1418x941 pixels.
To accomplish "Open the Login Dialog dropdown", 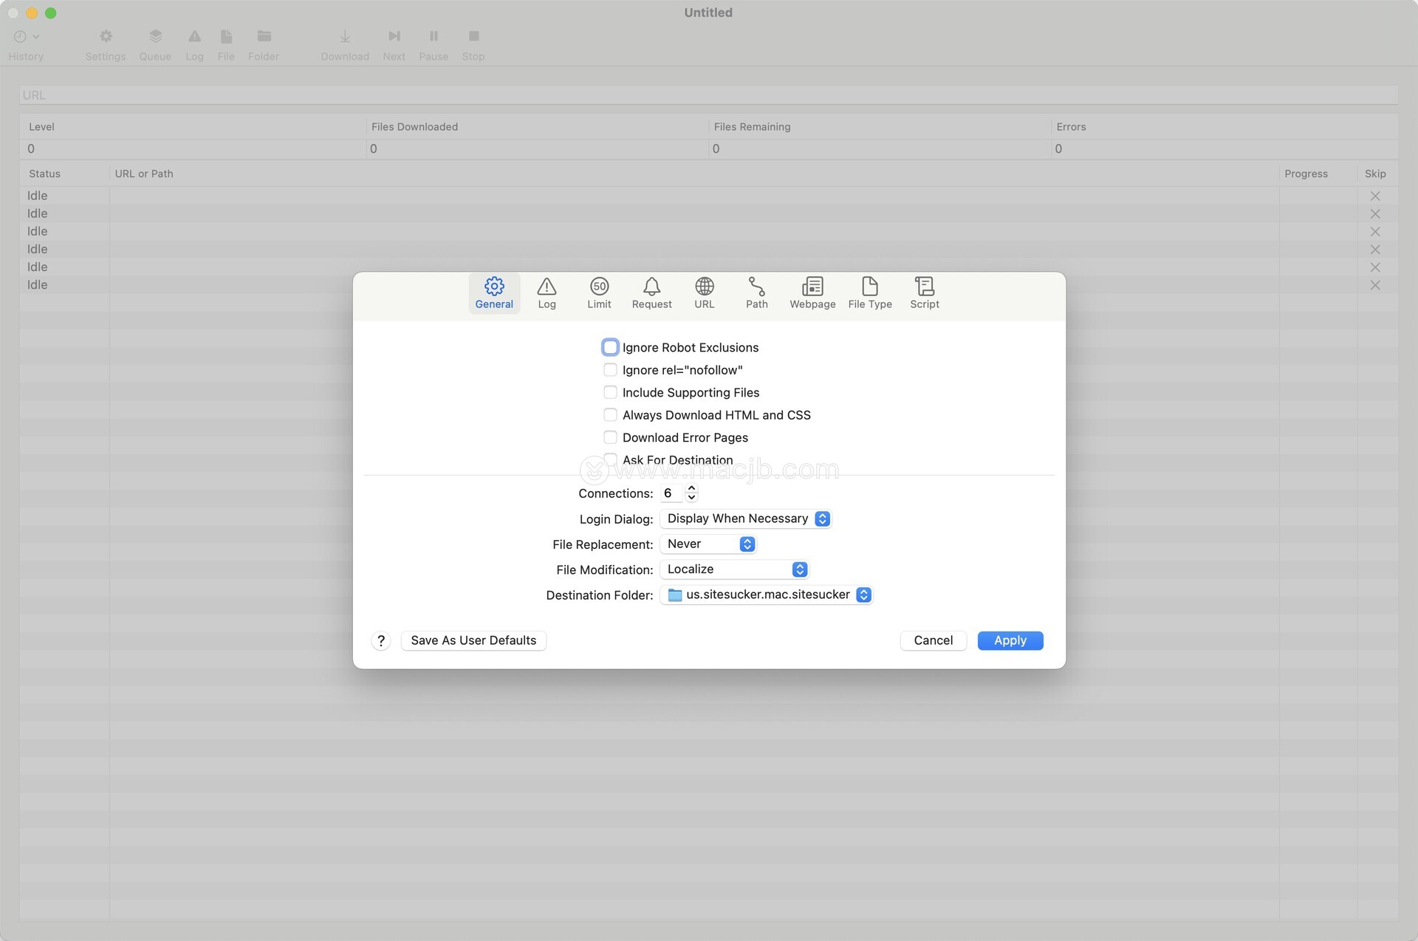I will [746, 519].
